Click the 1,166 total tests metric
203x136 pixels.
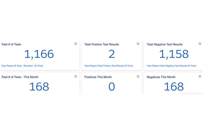coord(39,55)
